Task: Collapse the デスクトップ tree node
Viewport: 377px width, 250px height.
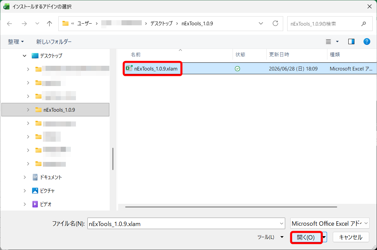Action: [25, 56]
